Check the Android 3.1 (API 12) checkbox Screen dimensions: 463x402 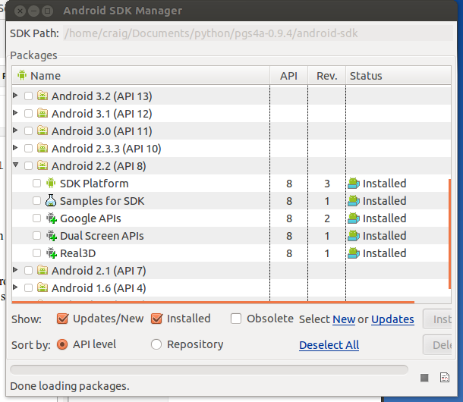(28, 113)
